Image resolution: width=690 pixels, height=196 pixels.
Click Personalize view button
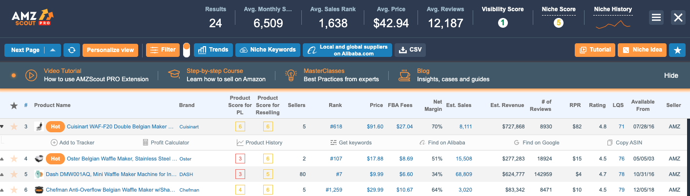tap(110, 50)
